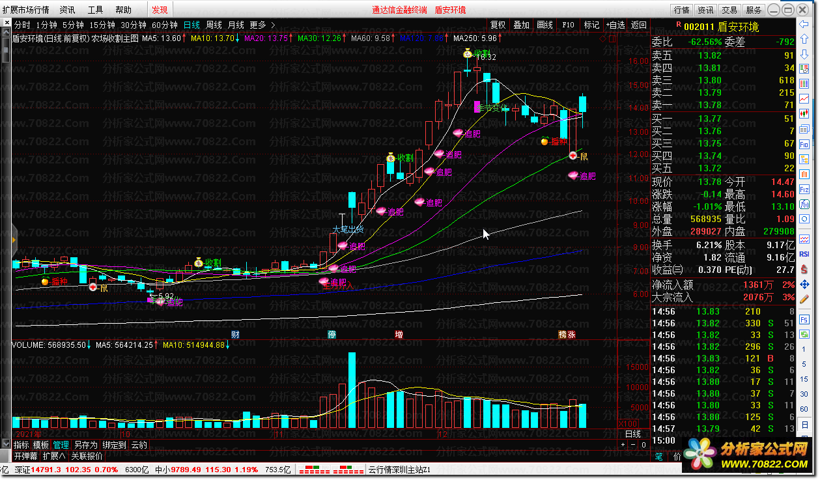Click the tree structure sidebar icon
This screenshot has width=820, height=480.
[x=804, y=158]
